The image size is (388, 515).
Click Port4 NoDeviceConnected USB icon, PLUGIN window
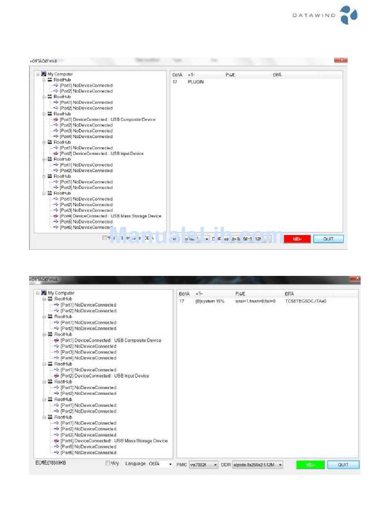coord(56,137)
